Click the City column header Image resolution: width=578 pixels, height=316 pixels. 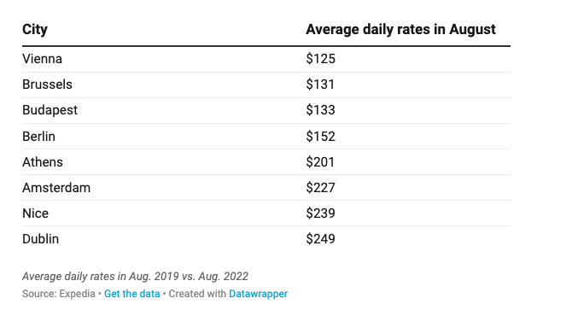click(x=35, y=30)
